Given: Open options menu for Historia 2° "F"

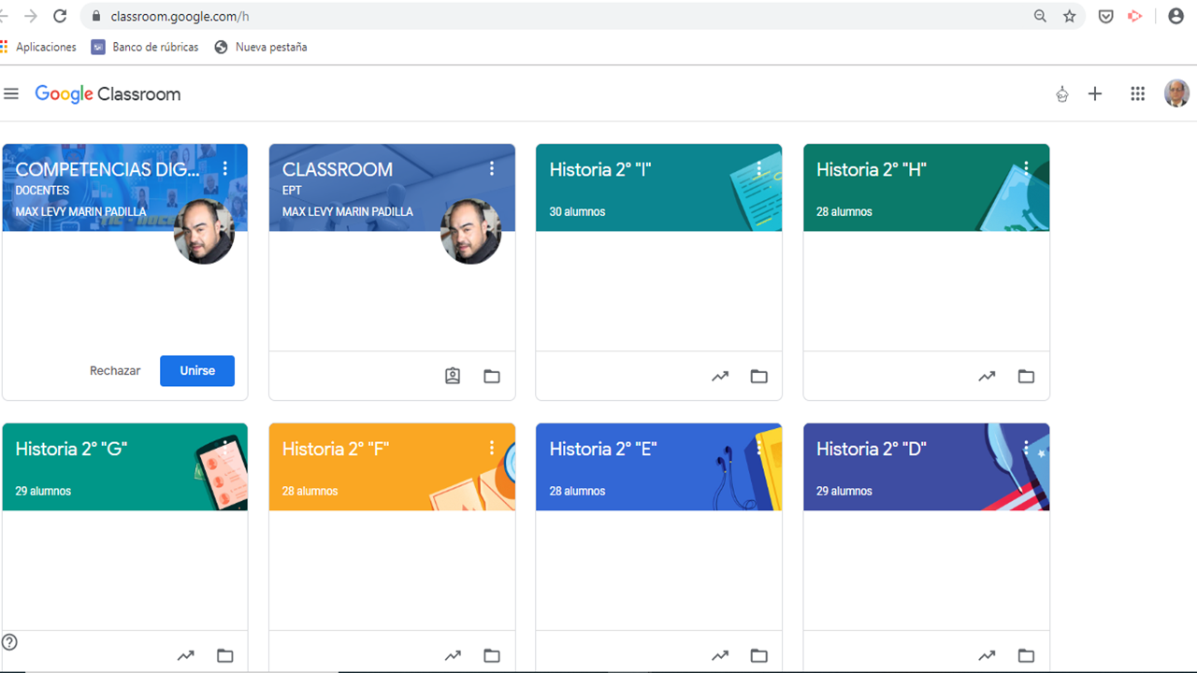Looking at the screenshot, I should pos(492,448).
